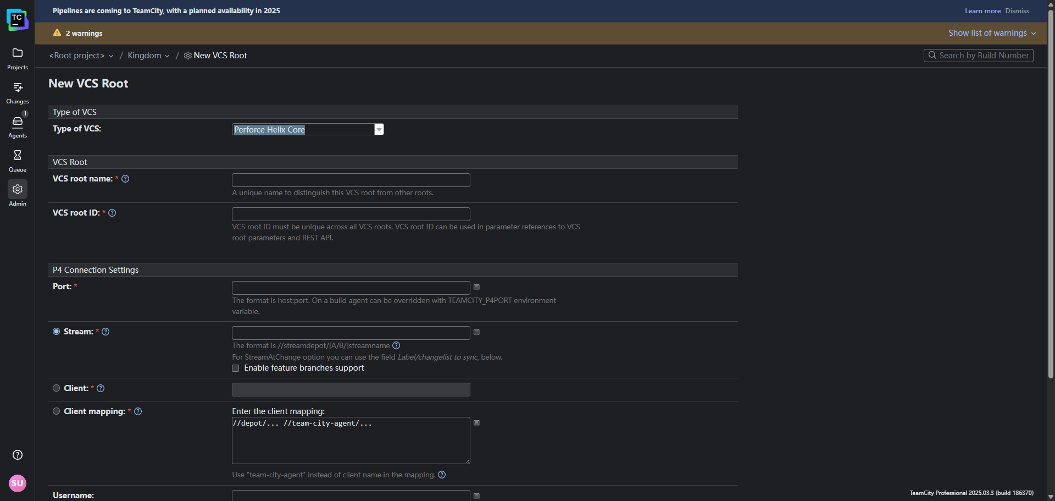Expand the Kingdom breadcrumb chevron

click(x=167, y=56)
